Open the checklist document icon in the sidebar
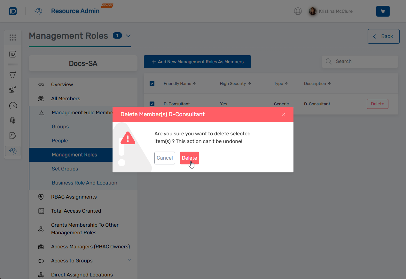This screenshot has width=406, height=279. tap(13, 136)
